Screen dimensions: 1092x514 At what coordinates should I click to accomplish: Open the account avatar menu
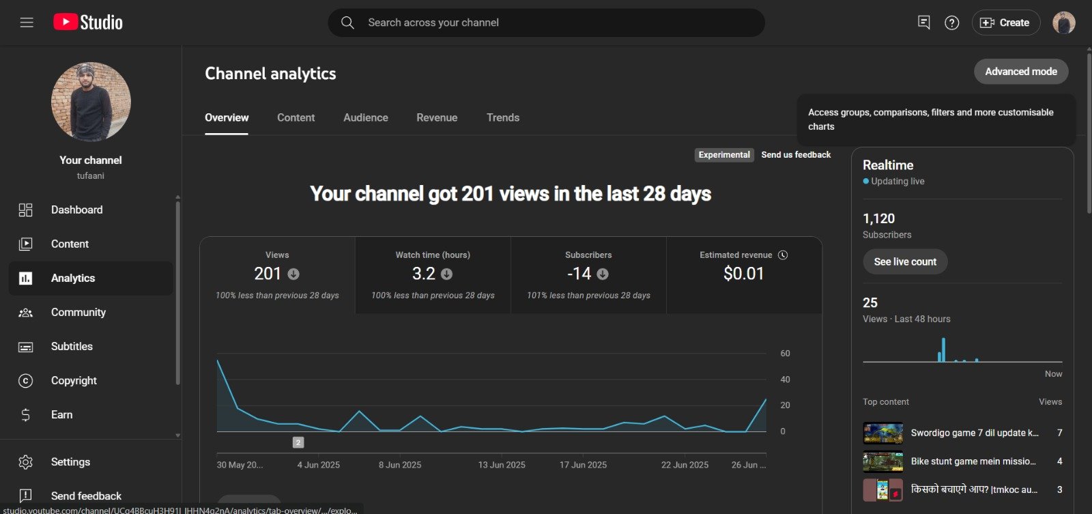[1063, 23]
